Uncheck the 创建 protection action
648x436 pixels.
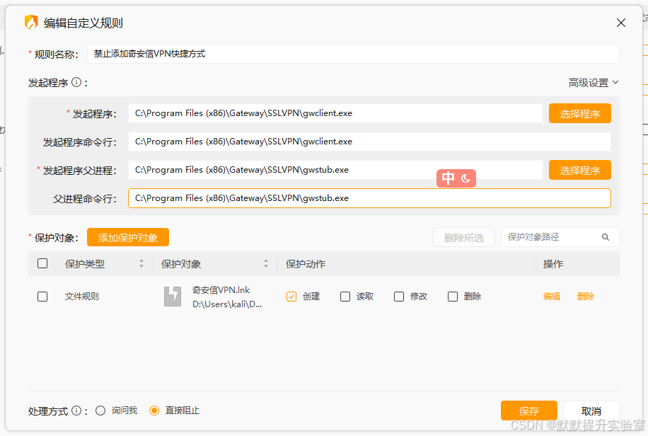tap(291, 297)
